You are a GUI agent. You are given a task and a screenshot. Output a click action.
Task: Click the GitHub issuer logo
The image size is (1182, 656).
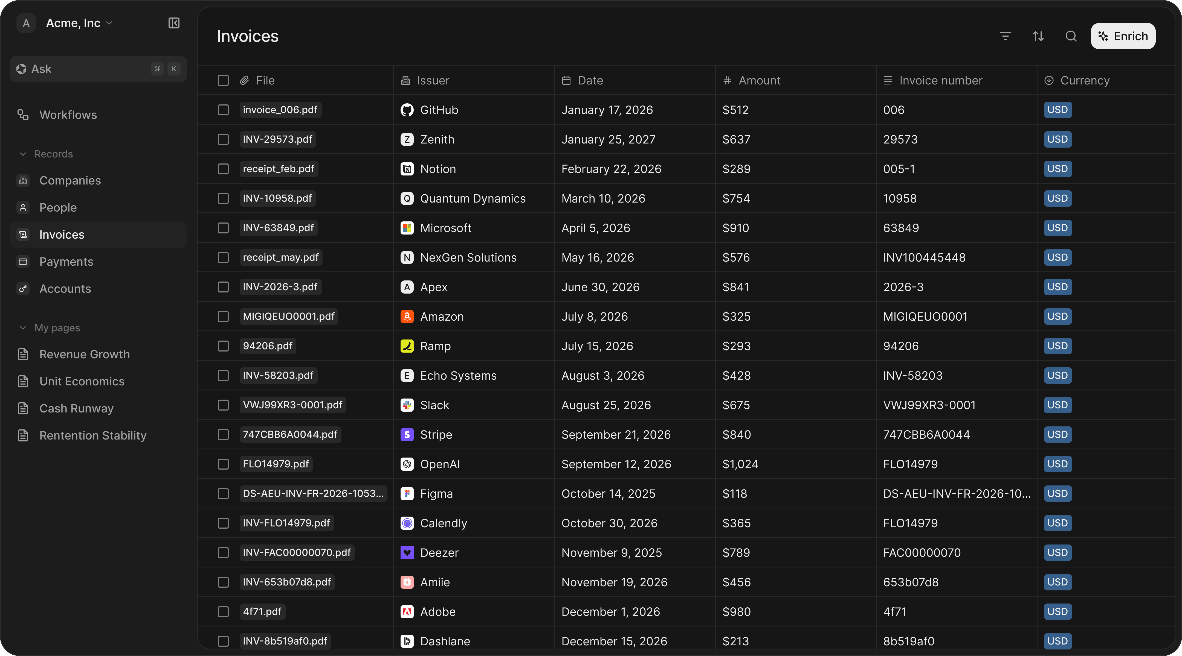[407, 110]
